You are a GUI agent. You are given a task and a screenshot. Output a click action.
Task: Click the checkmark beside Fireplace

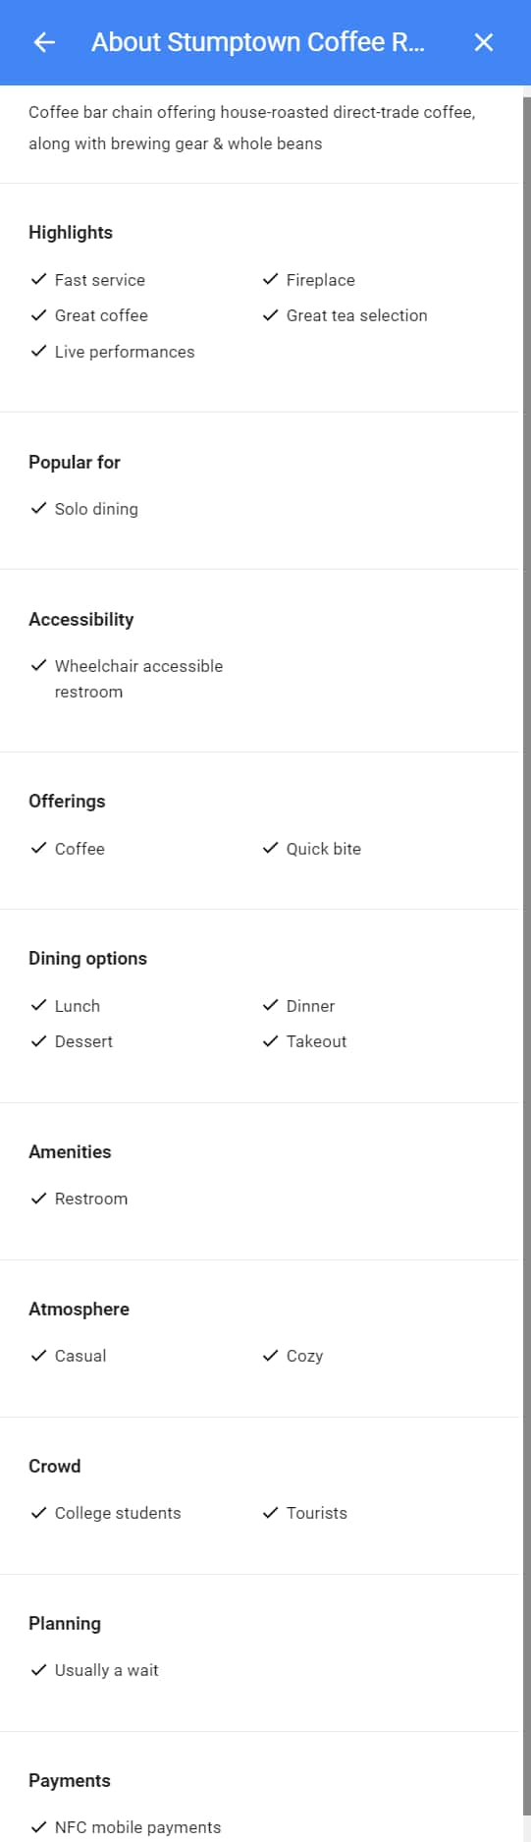(x=270, y=279)
